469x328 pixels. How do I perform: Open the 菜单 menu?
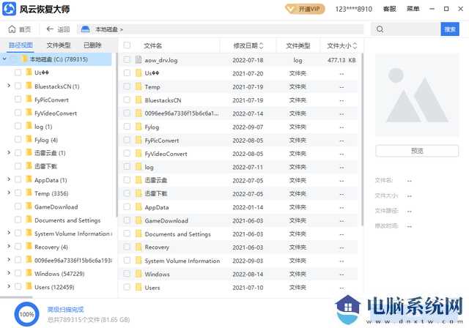(x=413, y=9)
